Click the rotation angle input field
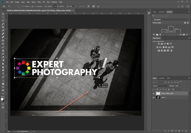 coord(71,6)
